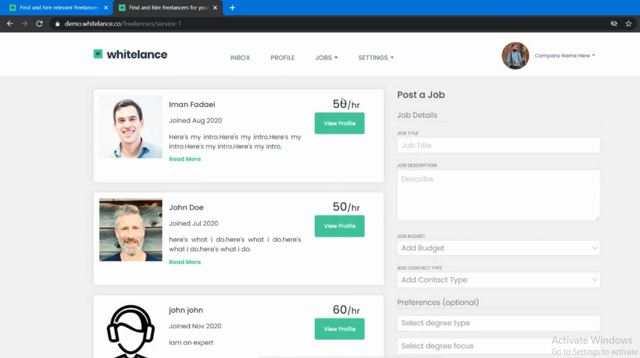Reload the page with refresh icon

click(x=39, y=24)
